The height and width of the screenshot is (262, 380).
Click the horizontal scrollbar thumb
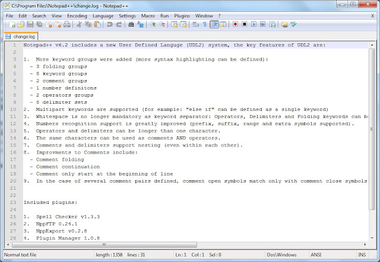pos(104,245)
